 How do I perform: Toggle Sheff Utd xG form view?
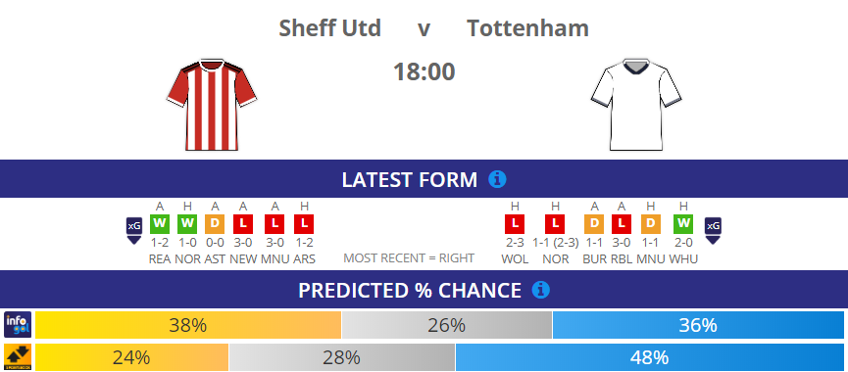pyautogui.click(x=134, y=231)
